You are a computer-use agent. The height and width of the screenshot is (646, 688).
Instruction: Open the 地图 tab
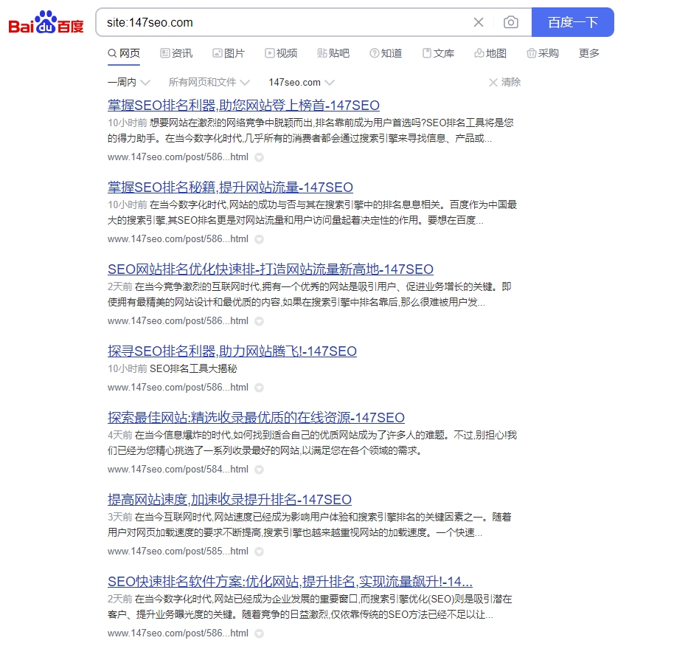[490, 53]
